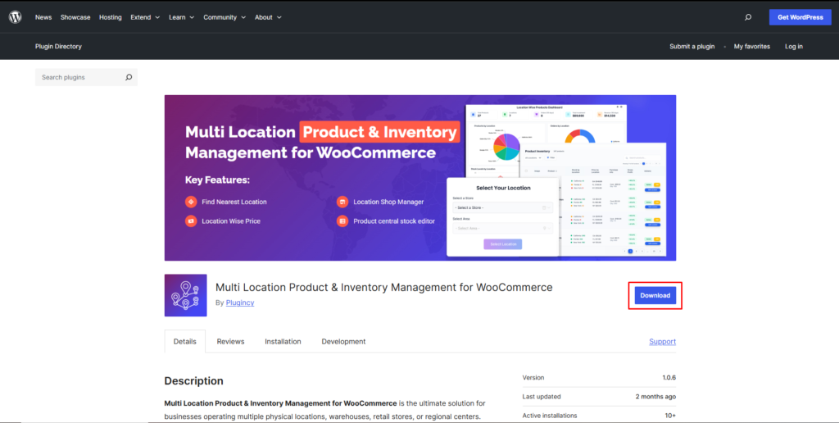The height and width of the screenshot is (423, 839).
Task: Click the plugin banner image
Action: [x=419, y=177]
